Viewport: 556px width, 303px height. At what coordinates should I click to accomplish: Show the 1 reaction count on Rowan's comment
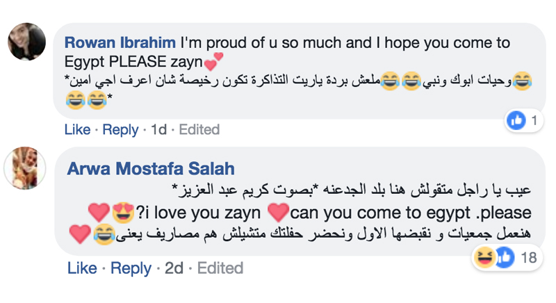point(534,121)
